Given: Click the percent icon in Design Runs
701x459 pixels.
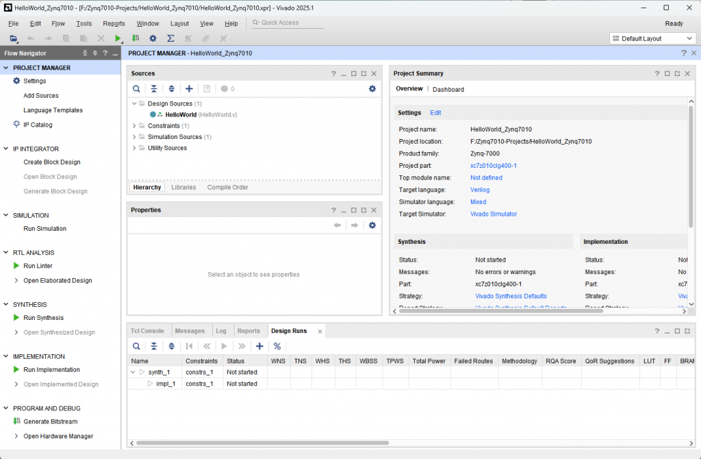Looking at the screenshot, I should (x=277, y=346).
